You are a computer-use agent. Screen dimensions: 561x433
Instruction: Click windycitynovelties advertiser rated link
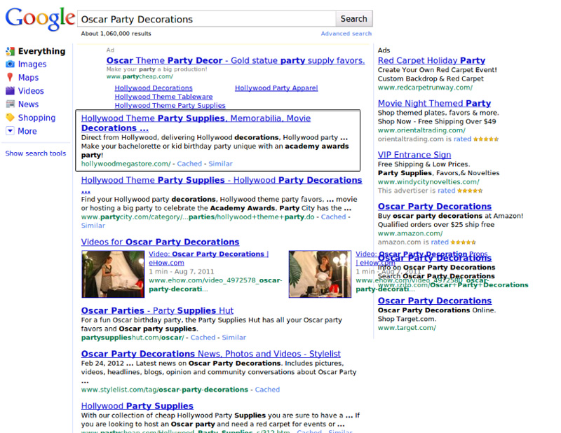click(447, 191)
